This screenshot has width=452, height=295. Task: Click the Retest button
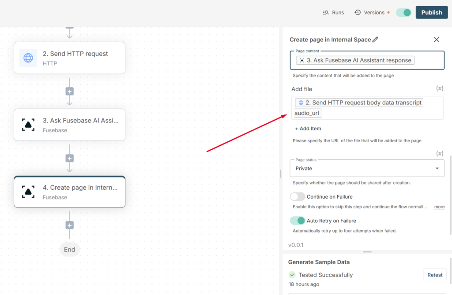(435, 275)
